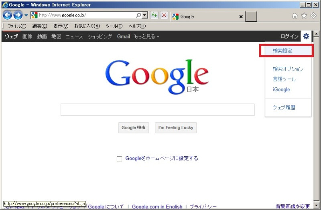Go to 画像 image search

pos(27,36)
